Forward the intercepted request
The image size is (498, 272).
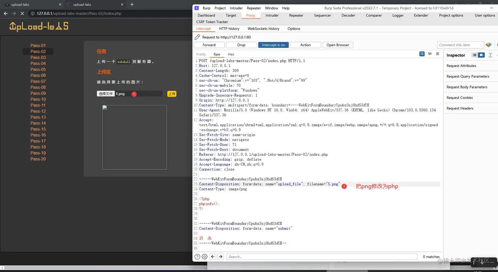pos(209,45)
